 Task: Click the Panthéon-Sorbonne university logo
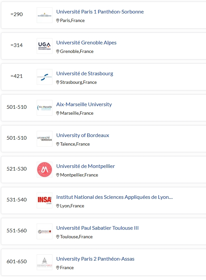pyautogui.click(x=45, y=15)
